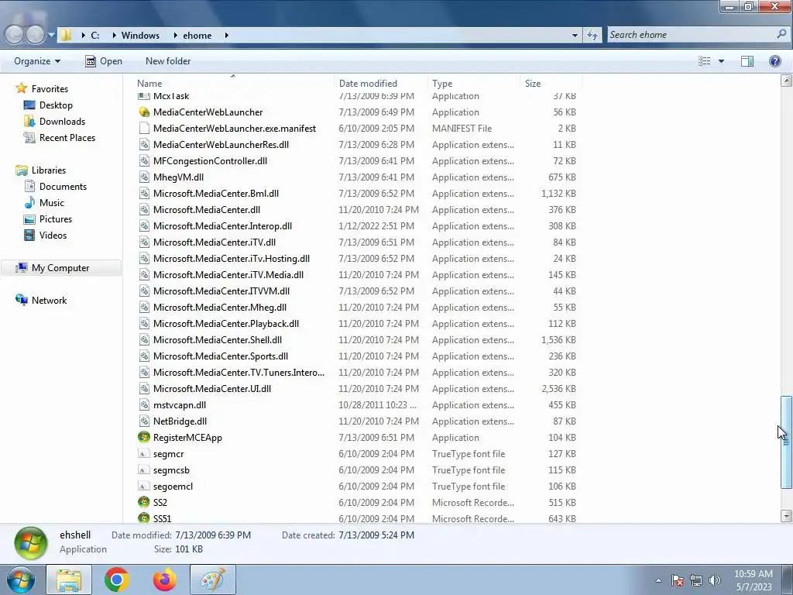Click the MhegVM.dll file icon
Viewport: 793px width, 595px height.
pyautogui.click(x=144, y=177)
